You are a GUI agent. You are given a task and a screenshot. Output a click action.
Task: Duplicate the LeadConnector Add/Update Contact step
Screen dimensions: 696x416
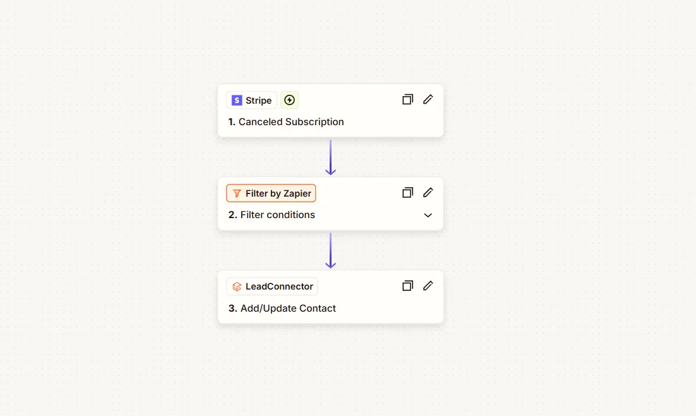coord(407,286)
